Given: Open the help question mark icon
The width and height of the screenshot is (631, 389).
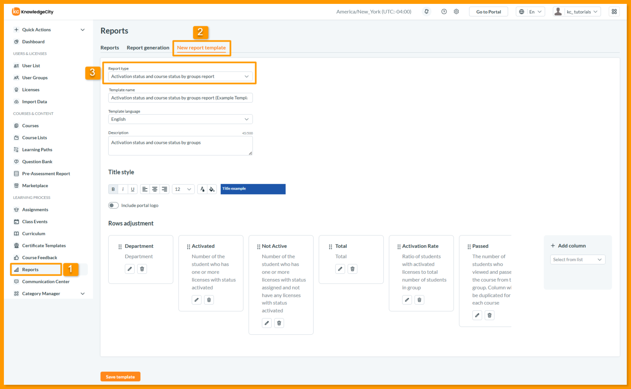Looking at the screenshot, I should click(x=444, y=12).
